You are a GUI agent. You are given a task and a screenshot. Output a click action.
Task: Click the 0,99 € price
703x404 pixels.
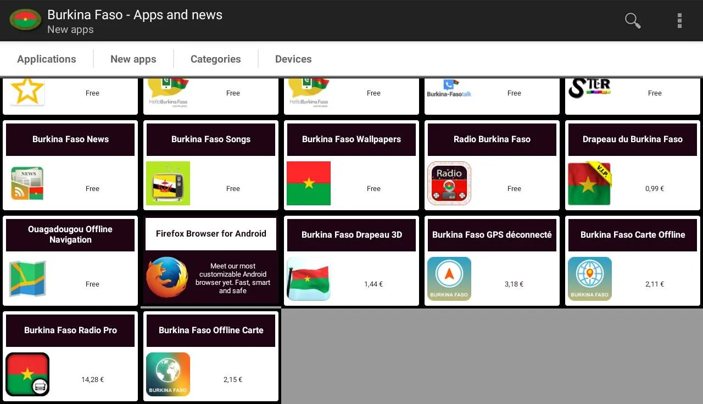click(655, 189)
